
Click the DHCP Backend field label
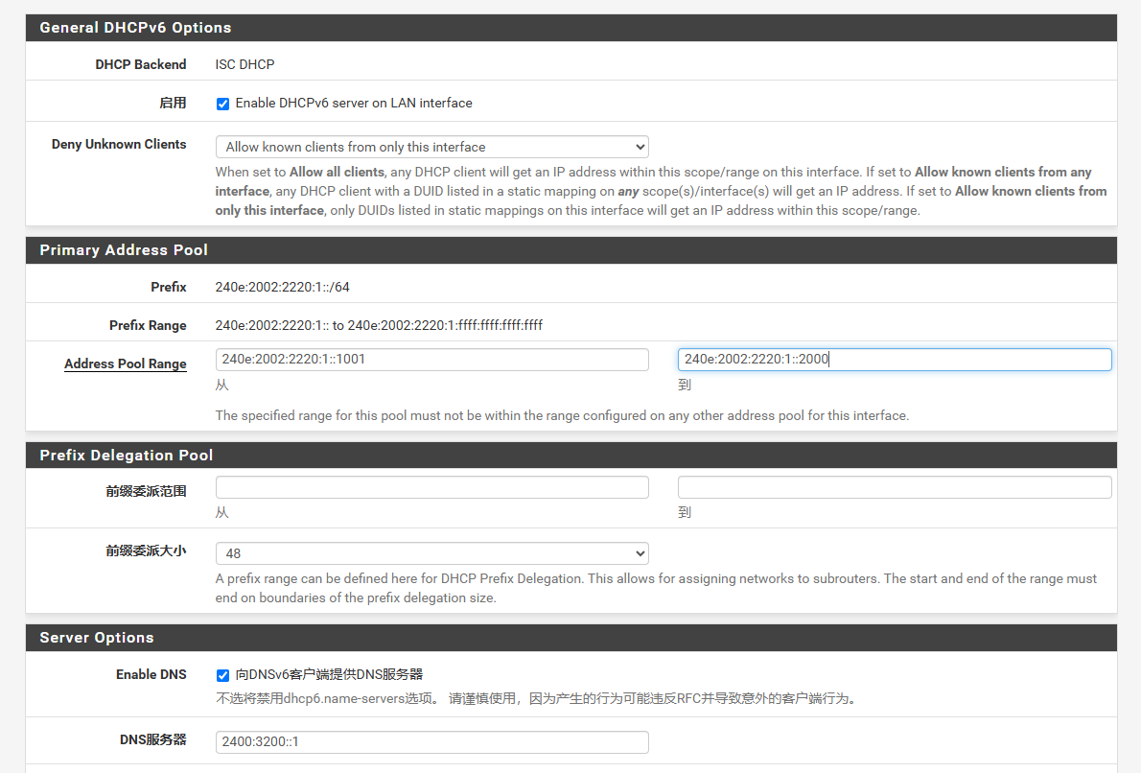140,64
